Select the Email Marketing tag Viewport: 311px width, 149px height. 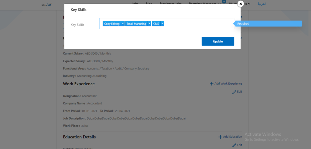coord(136,24)
